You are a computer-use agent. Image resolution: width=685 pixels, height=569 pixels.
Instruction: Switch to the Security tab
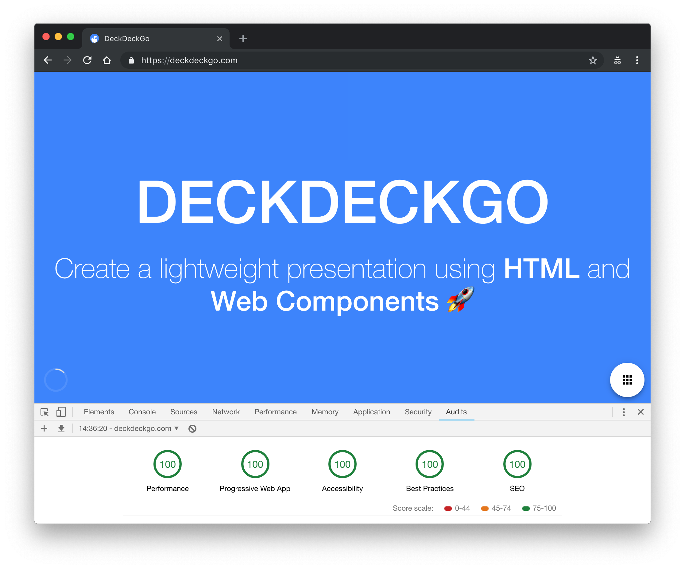418,412
